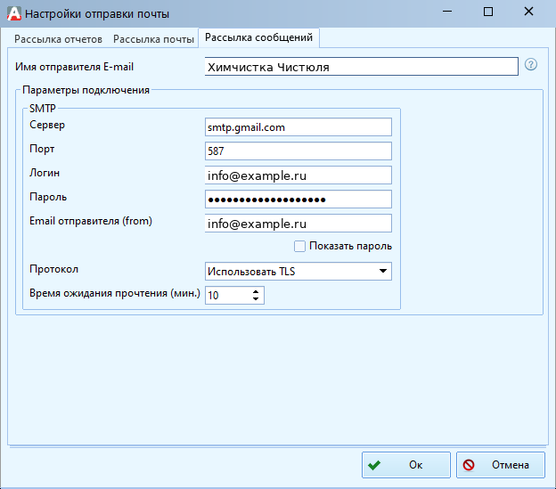Click the help question-mark icon

[530, 64]
